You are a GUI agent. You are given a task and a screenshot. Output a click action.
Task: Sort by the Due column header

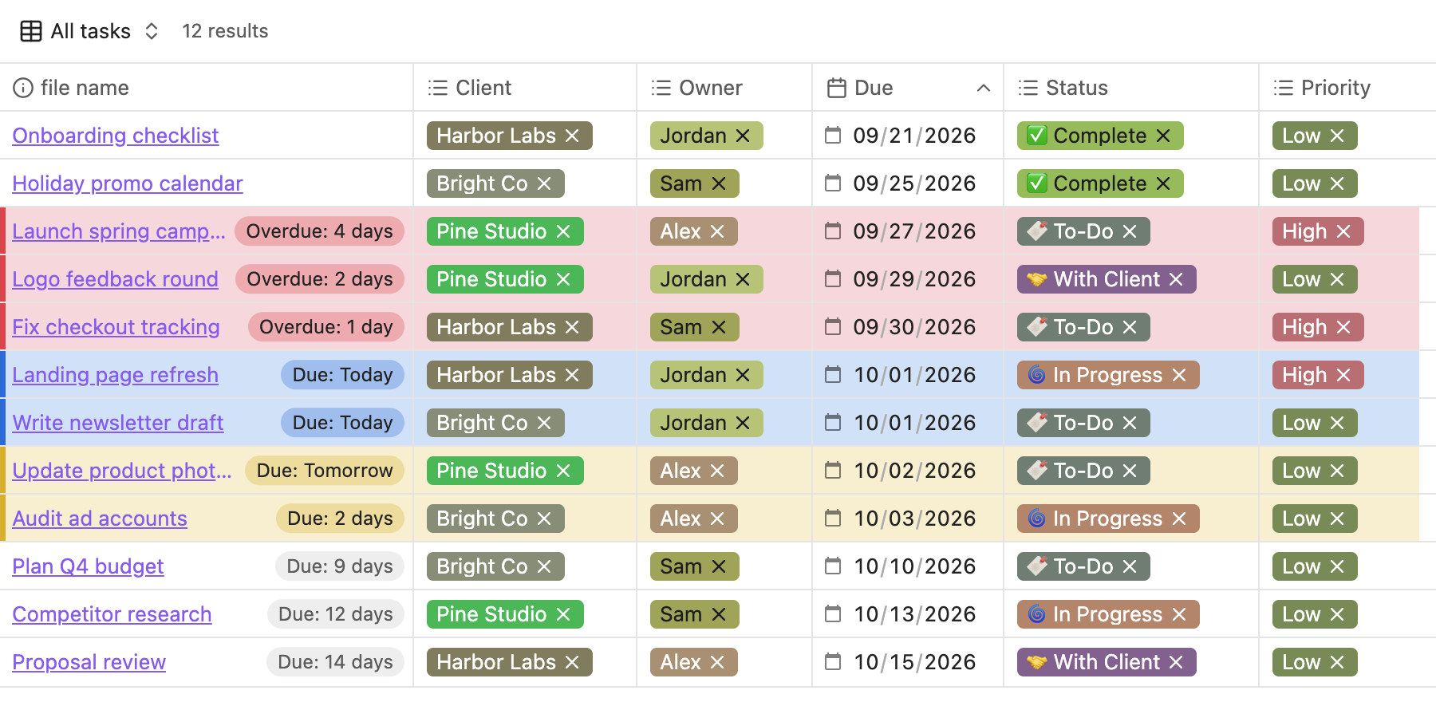(908, 88)
